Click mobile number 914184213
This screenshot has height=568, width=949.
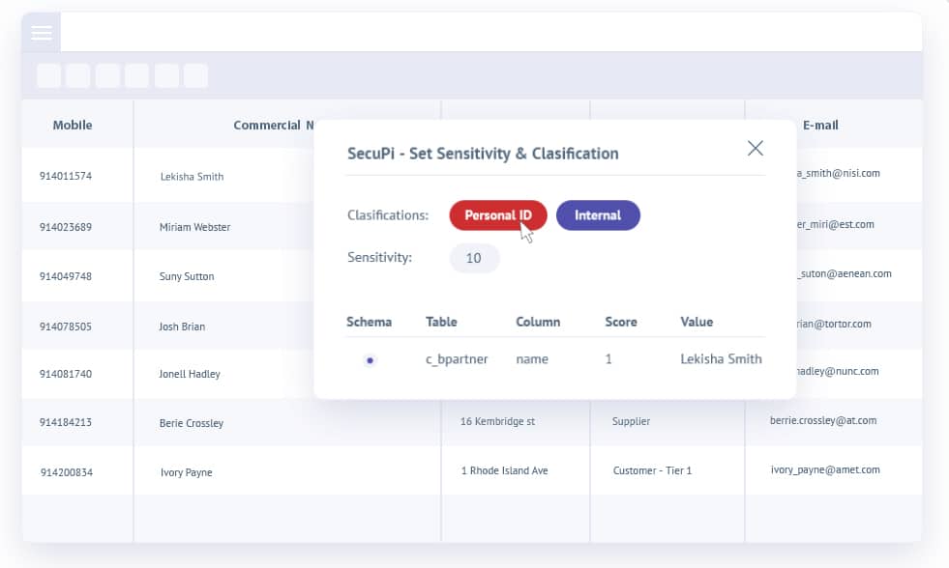[x=66, y=422]
